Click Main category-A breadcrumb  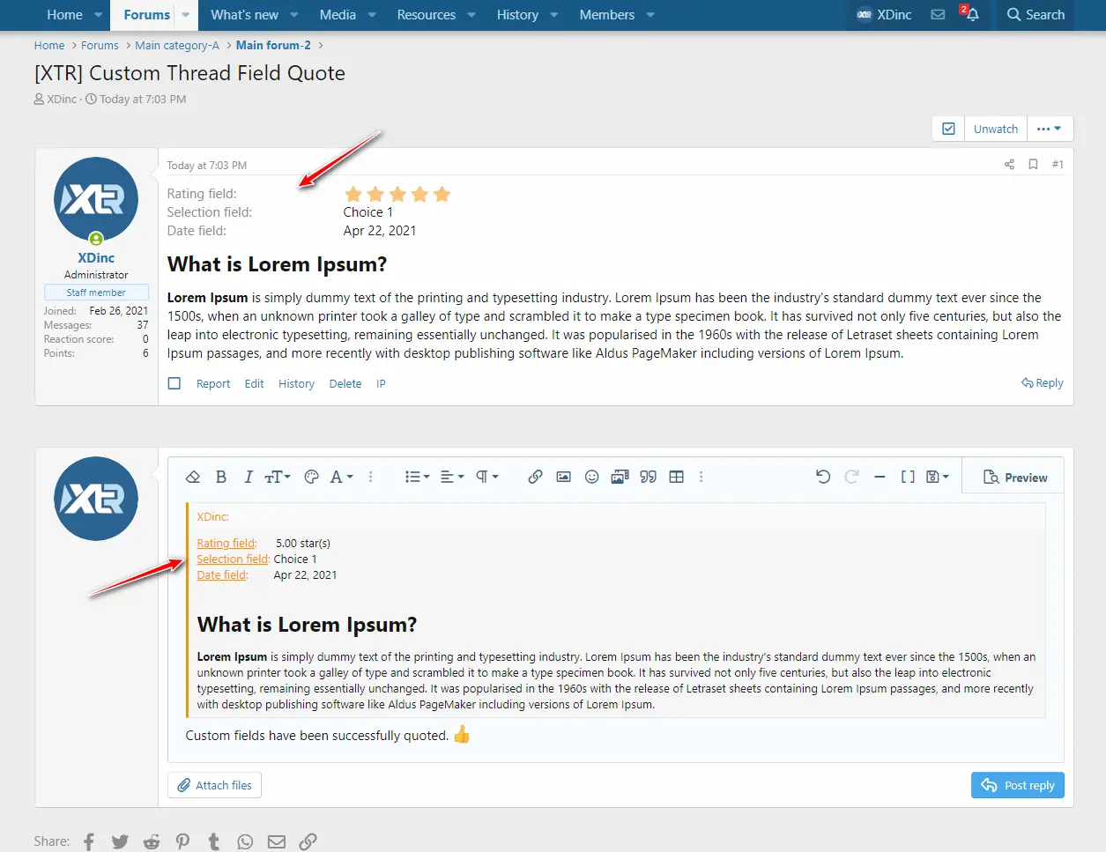[x=177, y=46]
